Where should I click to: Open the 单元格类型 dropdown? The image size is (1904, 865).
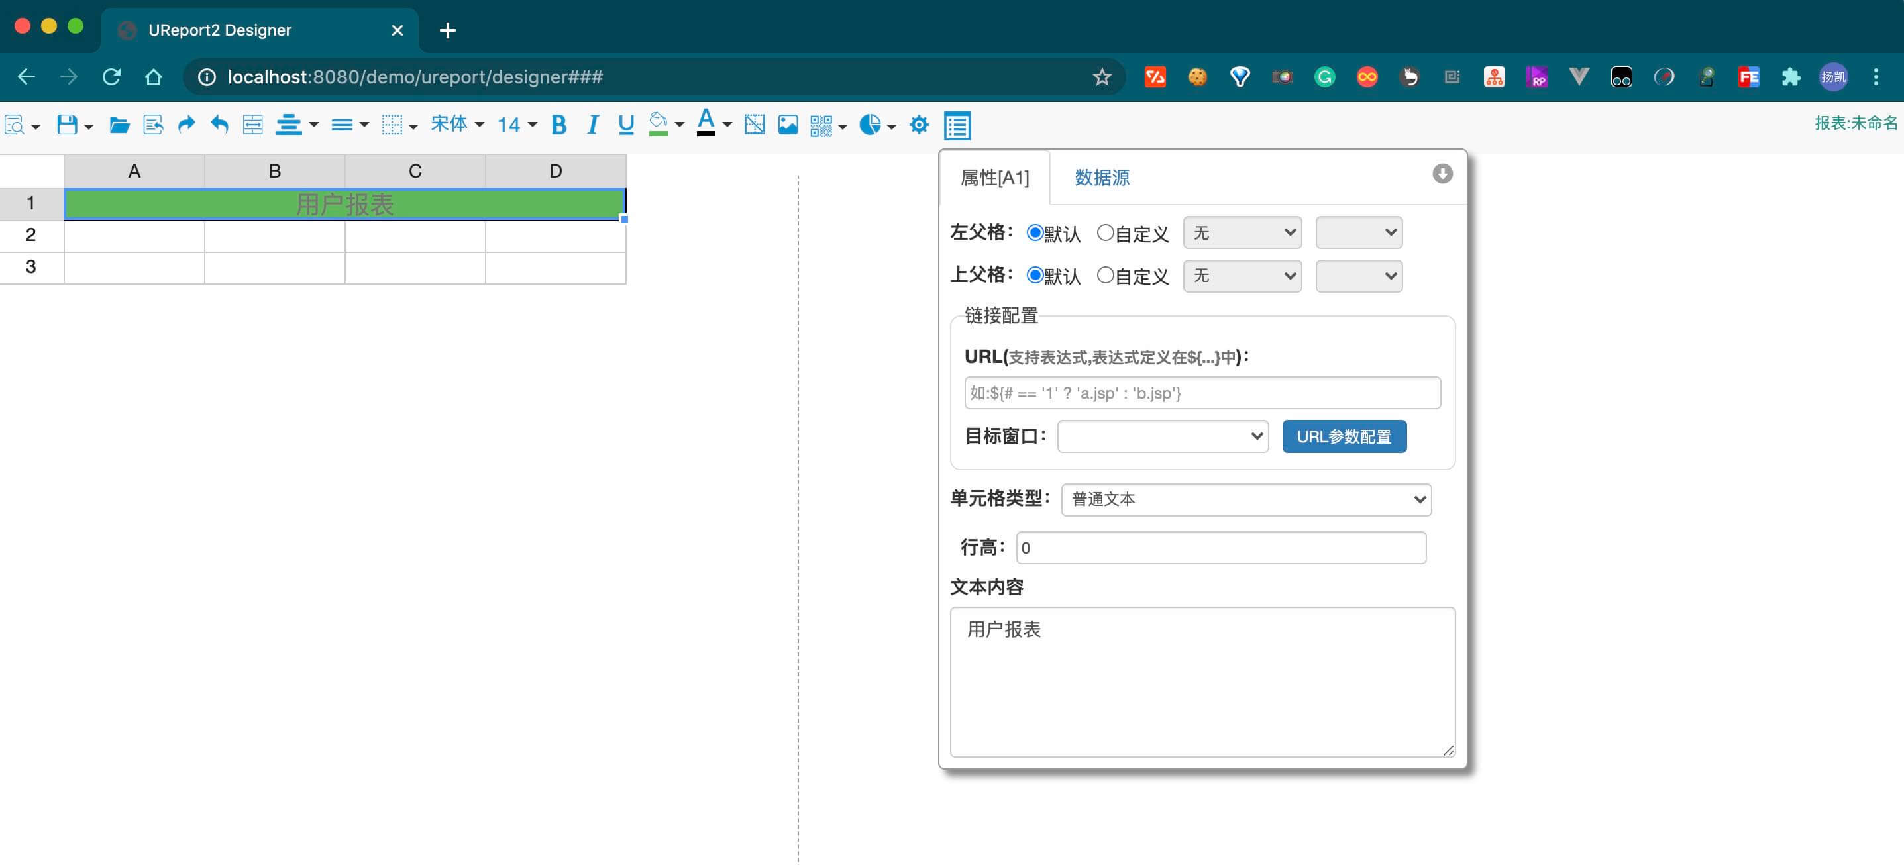pyautogui.click(x=1246, y=499)
